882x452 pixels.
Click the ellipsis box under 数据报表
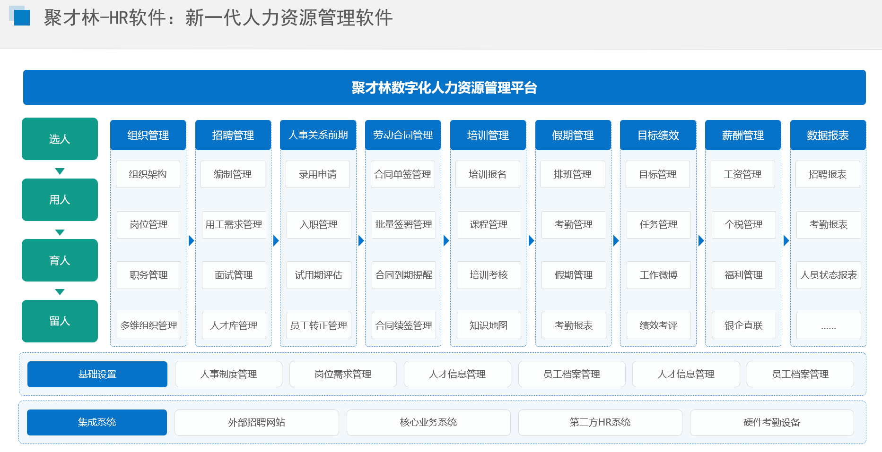click(829, 325)
